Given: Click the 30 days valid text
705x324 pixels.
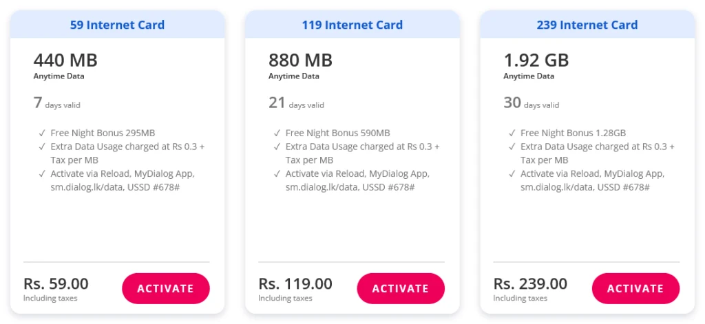Looking at the screenshot, I should click(x=531, y=104).
